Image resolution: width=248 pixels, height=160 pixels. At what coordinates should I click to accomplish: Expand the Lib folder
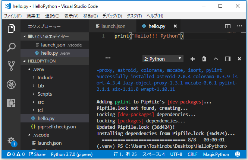click(x=55, y=86)
